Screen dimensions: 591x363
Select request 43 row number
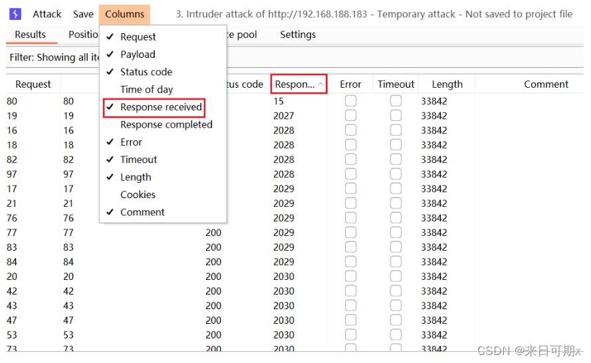click(12, 306)
